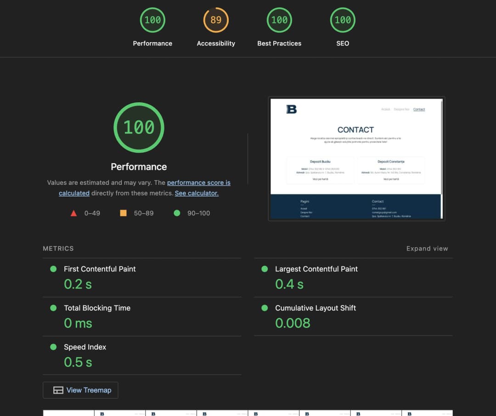This screenshot has height=416, width=496.
Task: Click the orange square 50–89 legend icon
Action: [123, 213]
